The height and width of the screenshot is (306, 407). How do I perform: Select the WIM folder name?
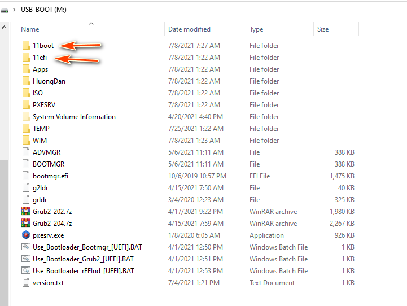40,141
